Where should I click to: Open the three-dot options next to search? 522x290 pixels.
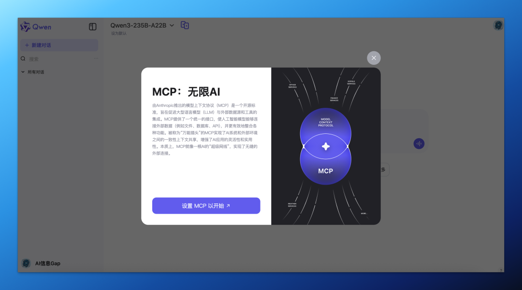coord(96,58)
